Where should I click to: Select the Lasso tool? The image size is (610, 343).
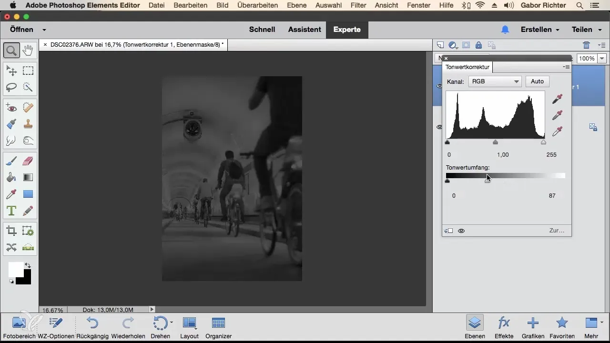tap(11, 87)
